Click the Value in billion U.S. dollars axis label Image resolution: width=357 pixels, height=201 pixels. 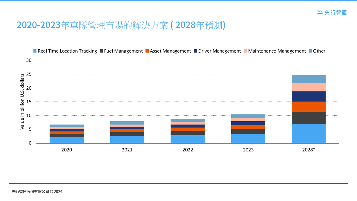[22, 102]
